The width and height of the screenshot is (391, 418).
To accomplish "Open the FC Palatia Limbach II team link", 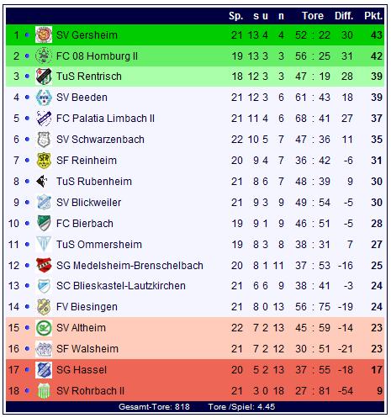I will click(x=105, y=119).
